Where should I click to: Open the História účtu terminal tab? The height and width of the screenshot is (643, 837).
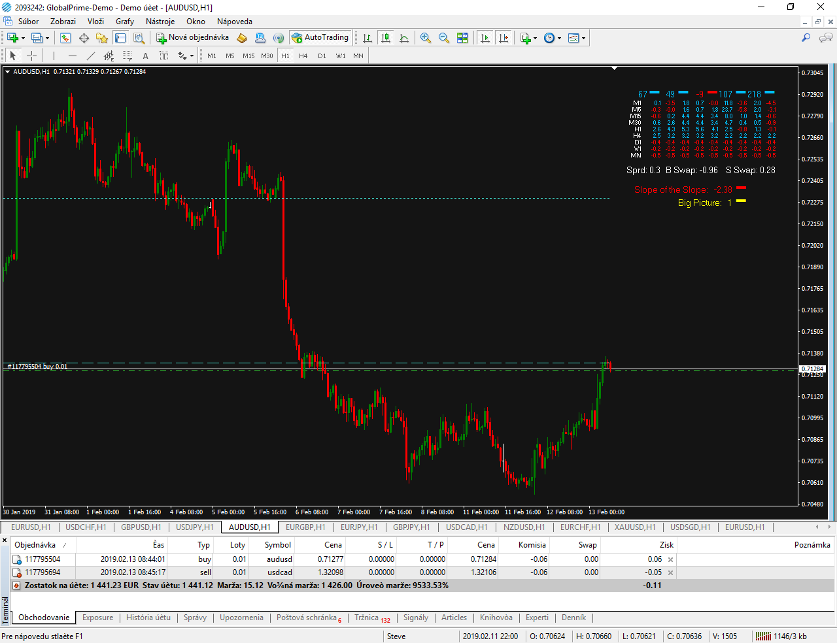tap(148, 618)
